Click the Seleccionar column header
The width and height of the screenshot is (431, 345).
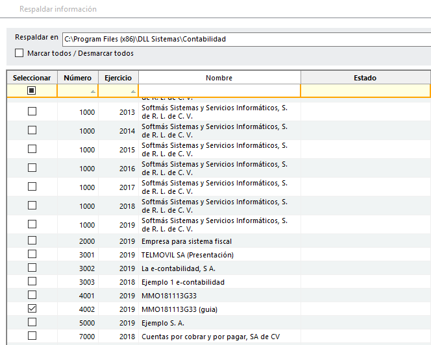click(32, 78)
